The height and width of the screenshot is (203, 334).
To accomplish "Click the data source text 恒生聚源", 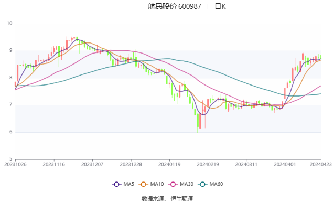I will coord(182,199).
